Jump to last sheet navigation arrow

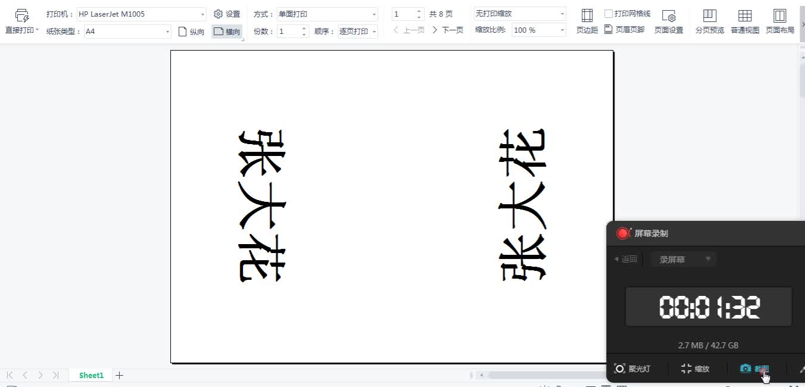tap(55, 375)
